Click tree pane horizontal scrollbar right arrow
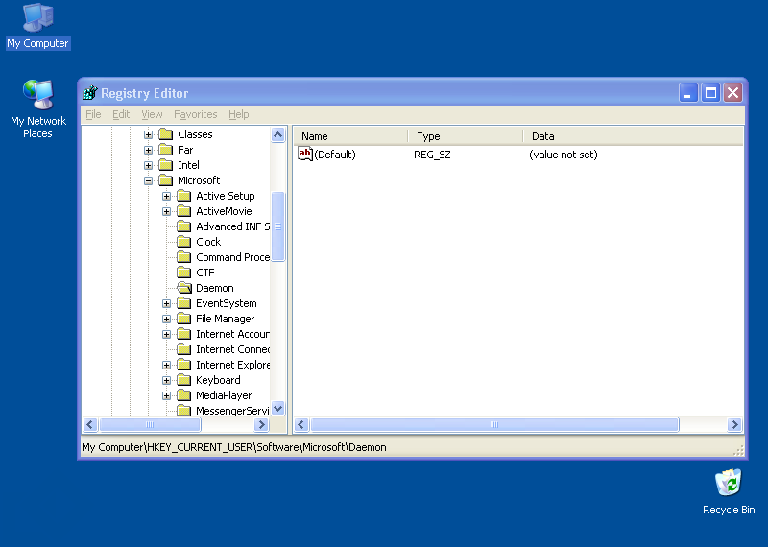The width and height of the screenshot is (768, 547). click(x=261, y=424)
